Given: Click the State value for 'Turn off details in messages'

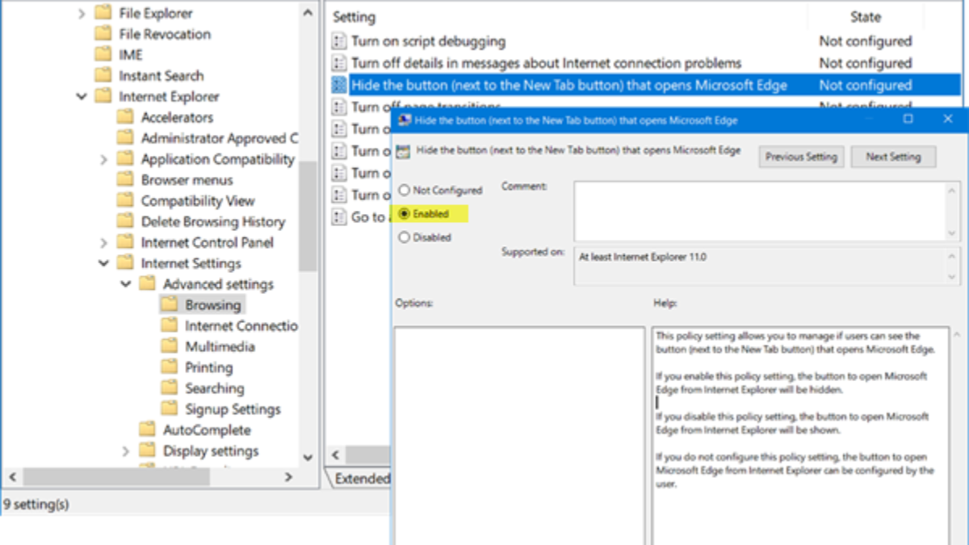Looking at the screenshot, I should coord(866,63).
